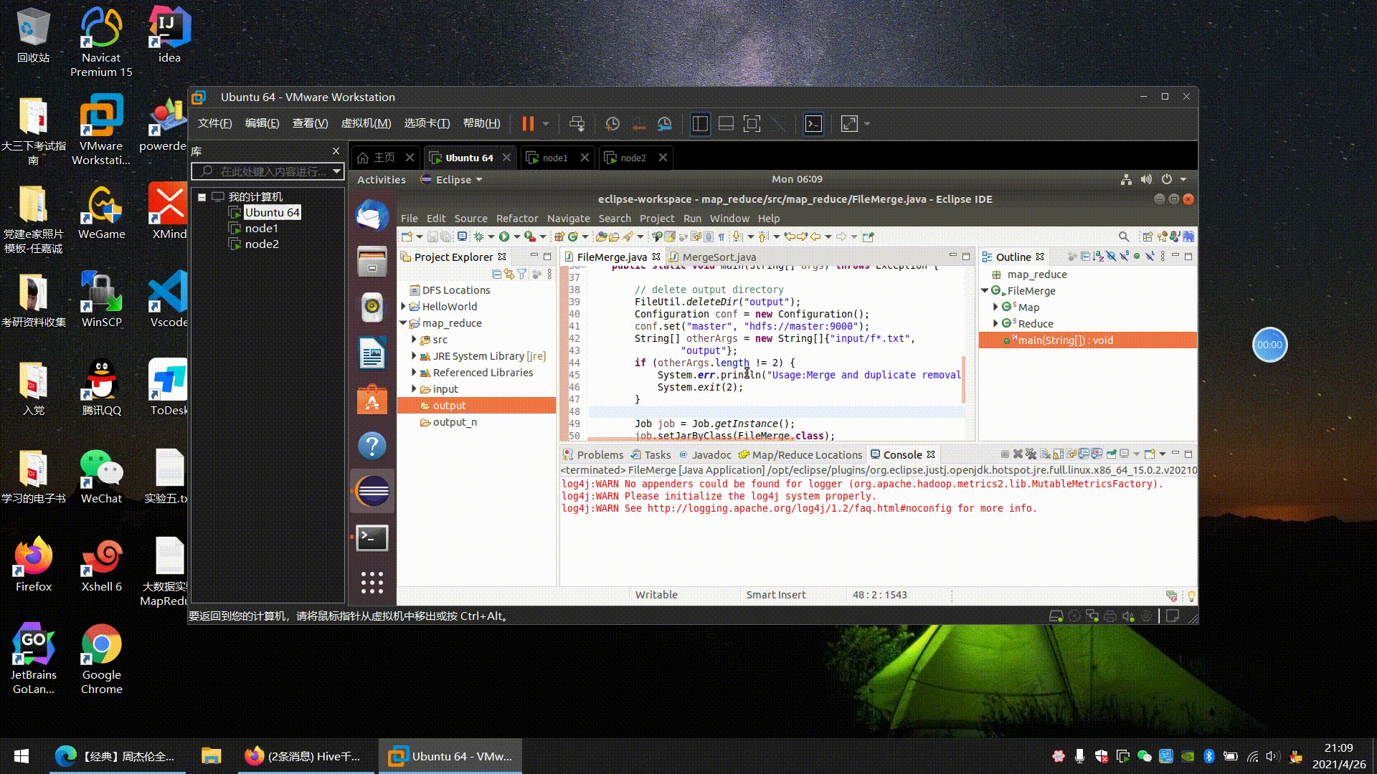Toggle Hide Fields in Outline toolbar
This screenshot has height=774, width=1377.
click(x=1111, y=257)
